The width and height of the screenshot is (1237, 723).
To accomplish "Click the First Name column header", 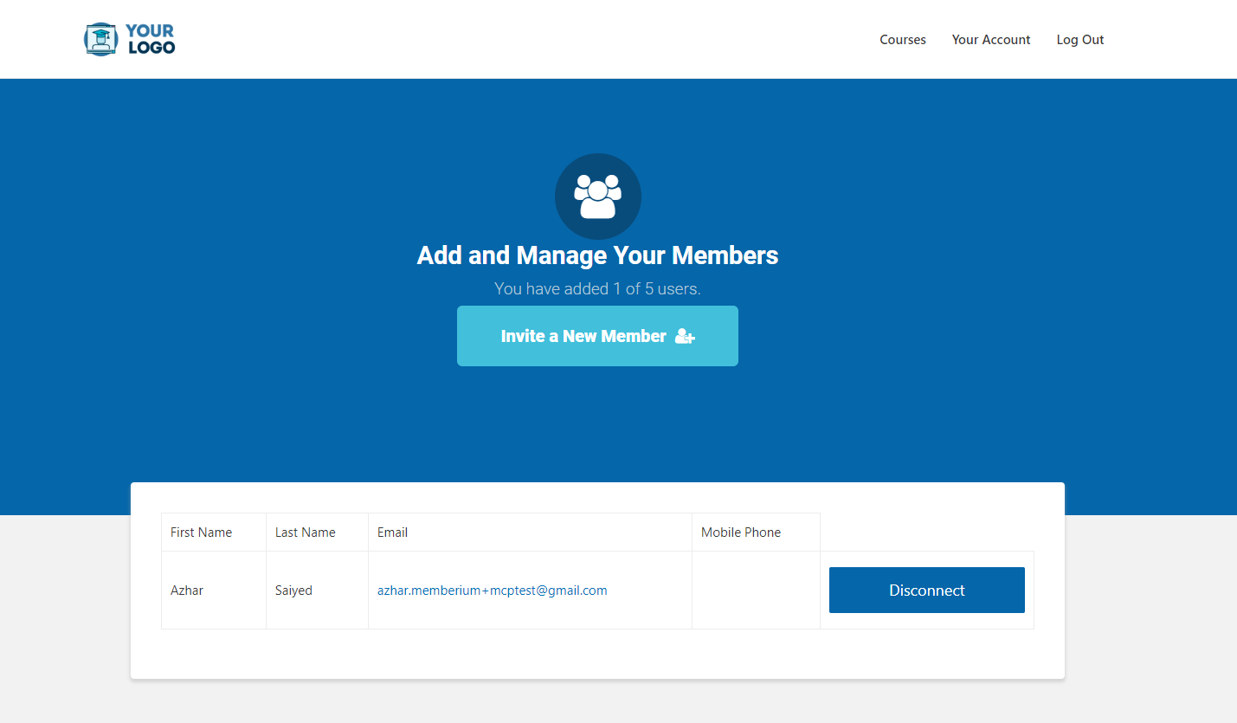I will pos(214,533).
